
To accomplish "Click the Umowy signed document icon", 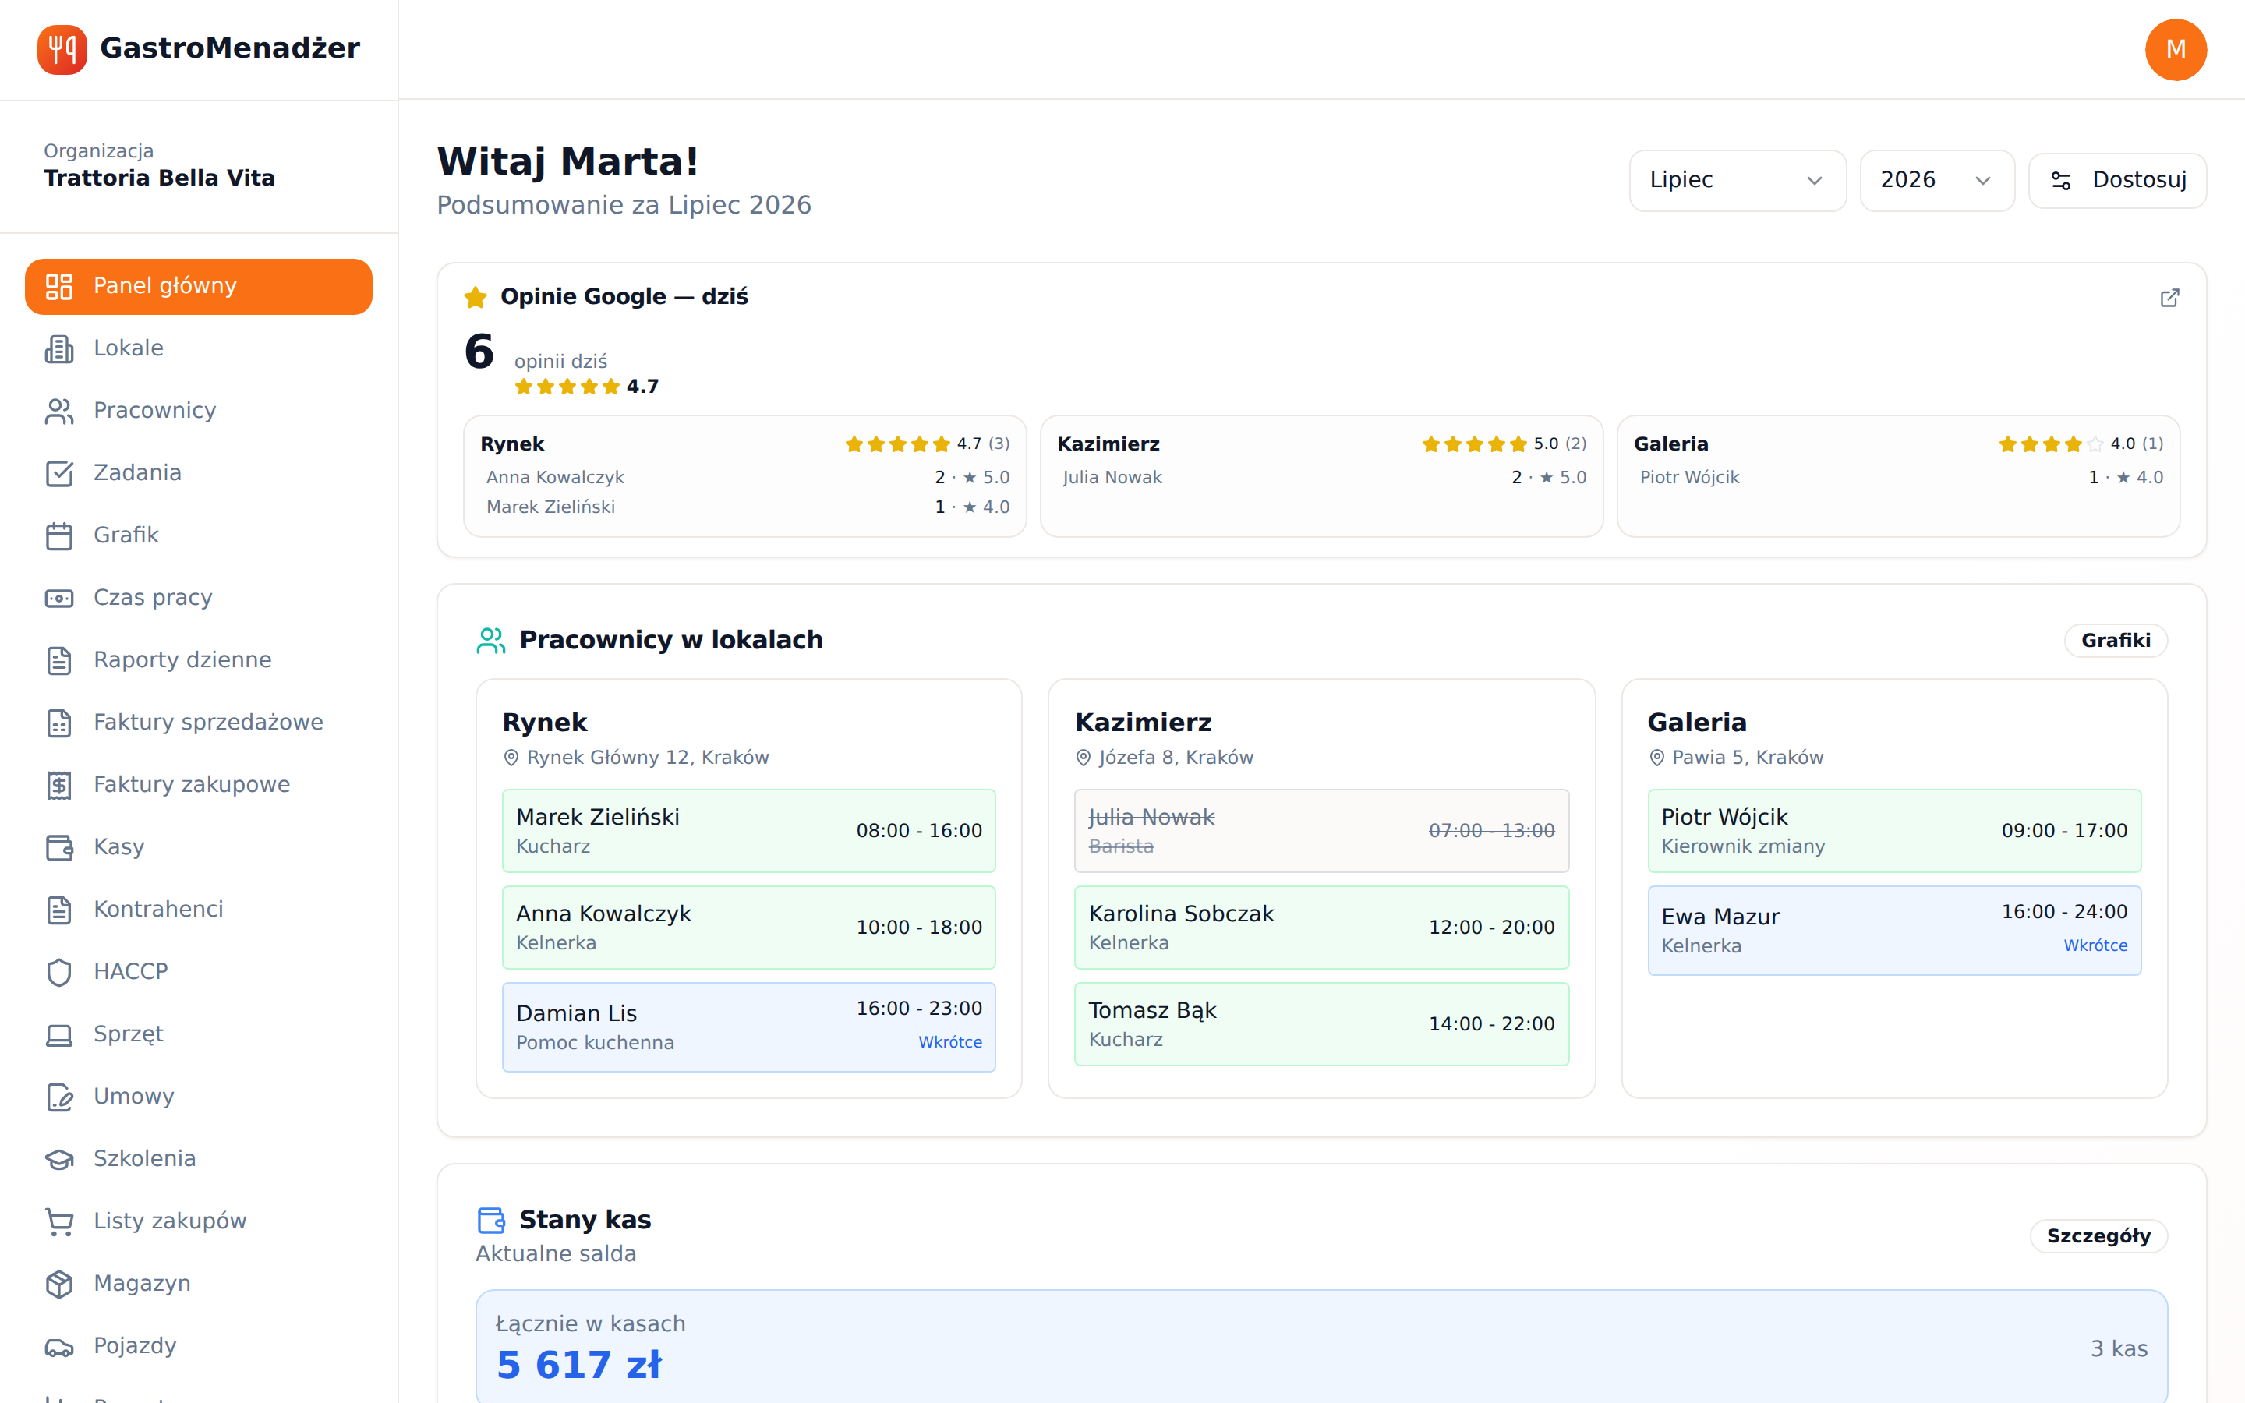I will pos(59,1097).
